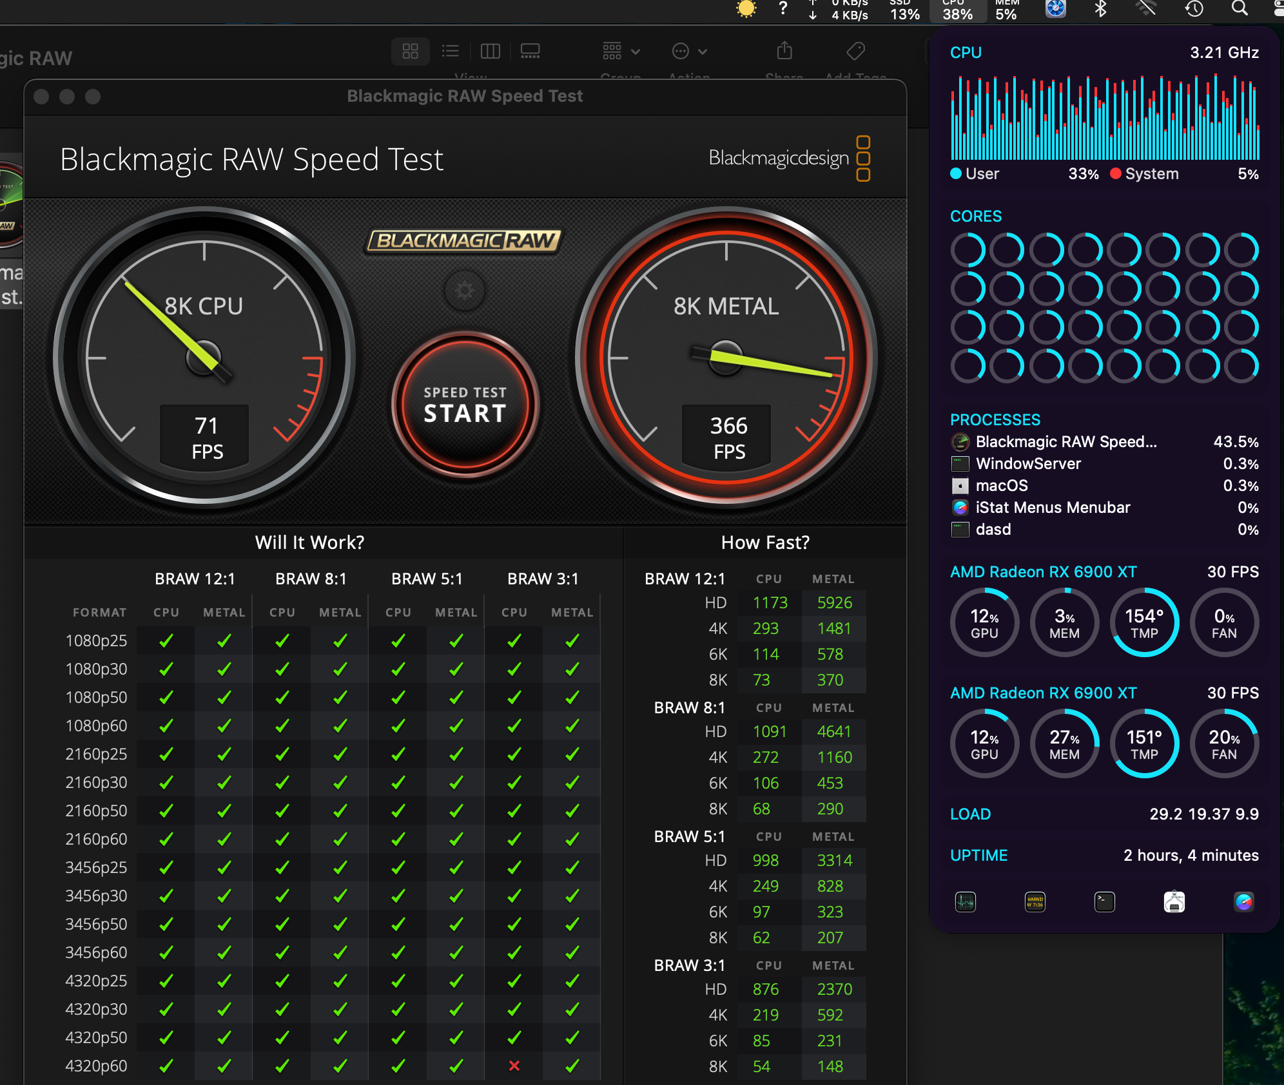Open iStat Menus app icon
Image resolution: width=1284 pixels, height=1085 pixels.
pos(1243,902)
